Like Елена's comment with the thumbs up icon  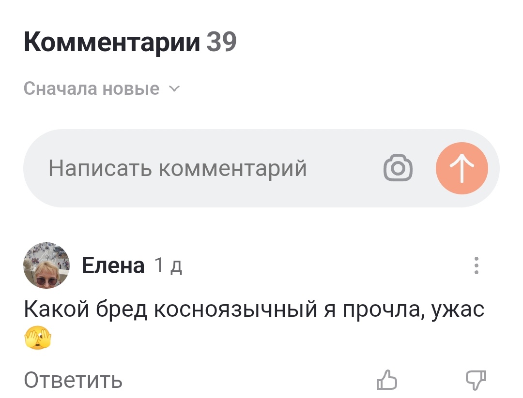388,380
